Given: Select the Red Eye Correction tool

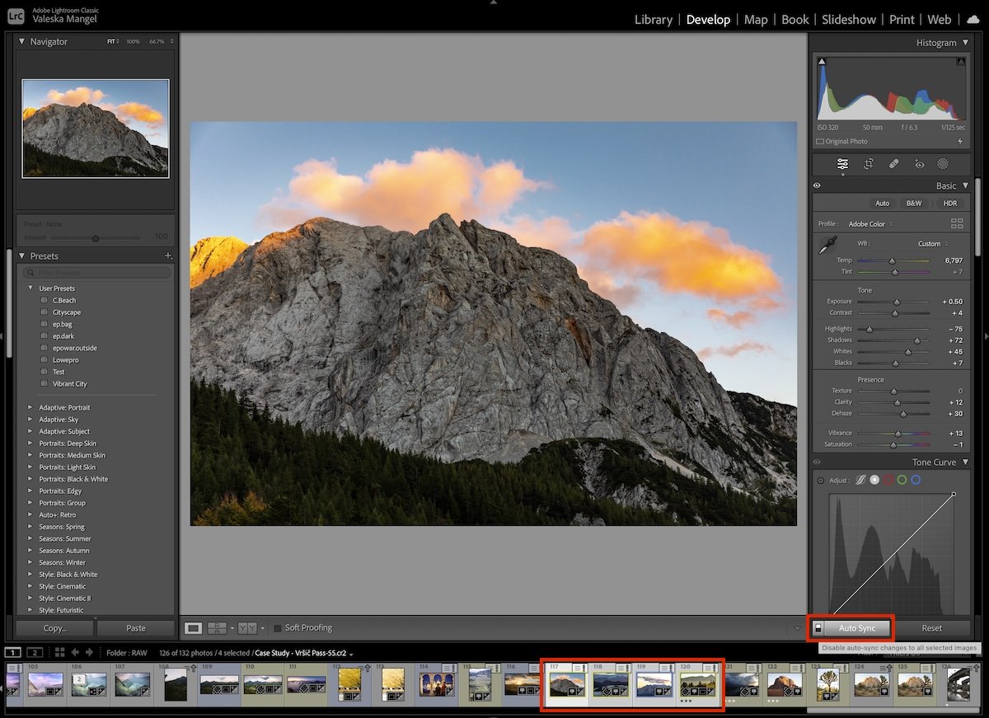Looking at the screenshot, I should [919, 164].
